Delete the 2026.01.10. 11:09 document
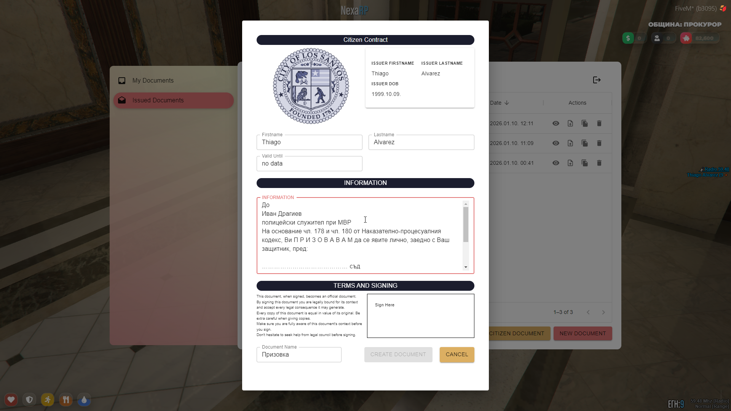This screenshot has width=731, height=411. (x=599, y=143)
